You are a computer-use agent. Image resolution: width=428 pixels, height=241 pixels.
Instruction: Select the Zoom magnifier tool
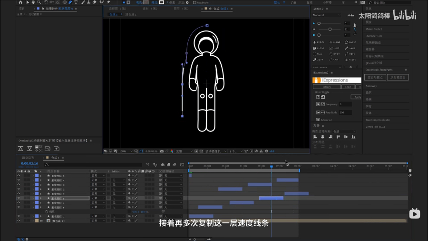(39, 2)
